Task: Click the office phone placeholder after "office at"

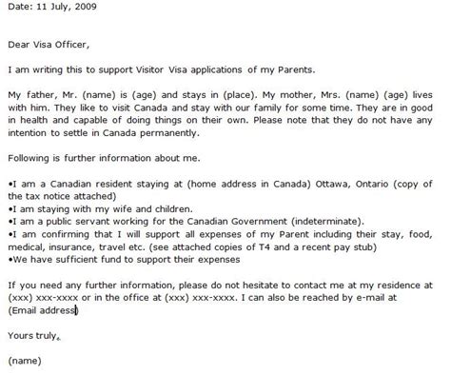Action: pyautogui.click(x=200, y=298)
